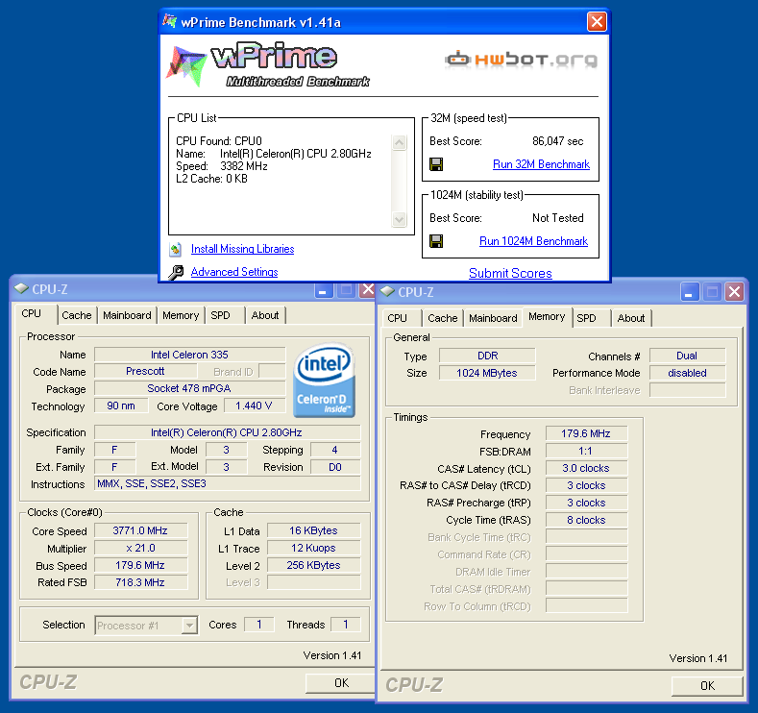
Task: Open About tab in right CPU-Z
Action: pyautogui.click(x=631, y=319)
